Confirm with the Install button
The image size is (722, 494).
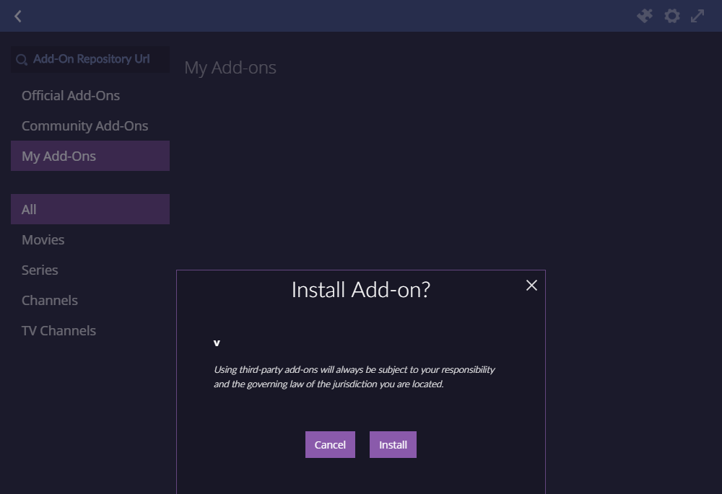393,445
